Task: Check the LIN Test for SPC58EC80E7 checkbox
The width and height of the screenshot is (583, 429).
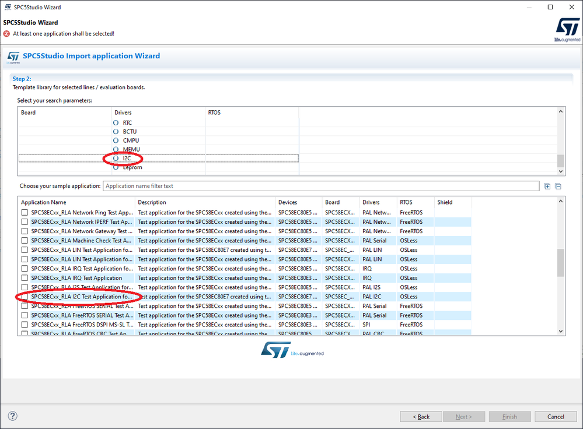Action: pyautogui.click(x=25, y=250)
